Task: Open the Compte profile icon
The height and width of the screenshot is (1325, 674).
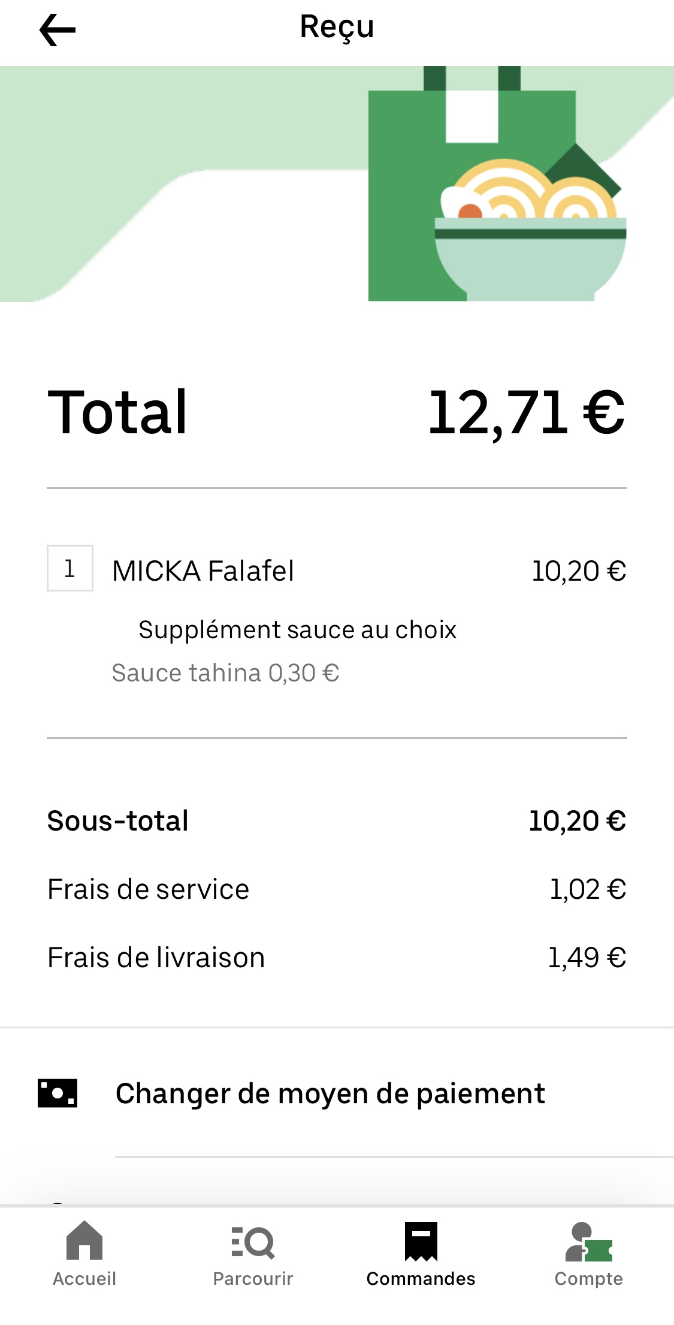Action: 588,1242
